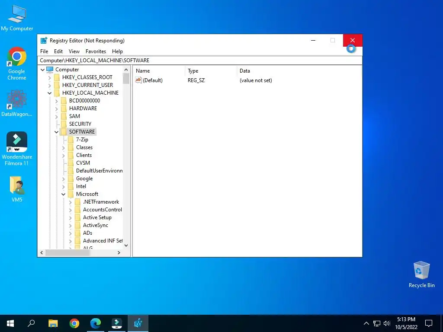Collapse HKEY_LOCAL_MACHINE hive
Viewport: 443px width, 332px height.
click(49, 93)
